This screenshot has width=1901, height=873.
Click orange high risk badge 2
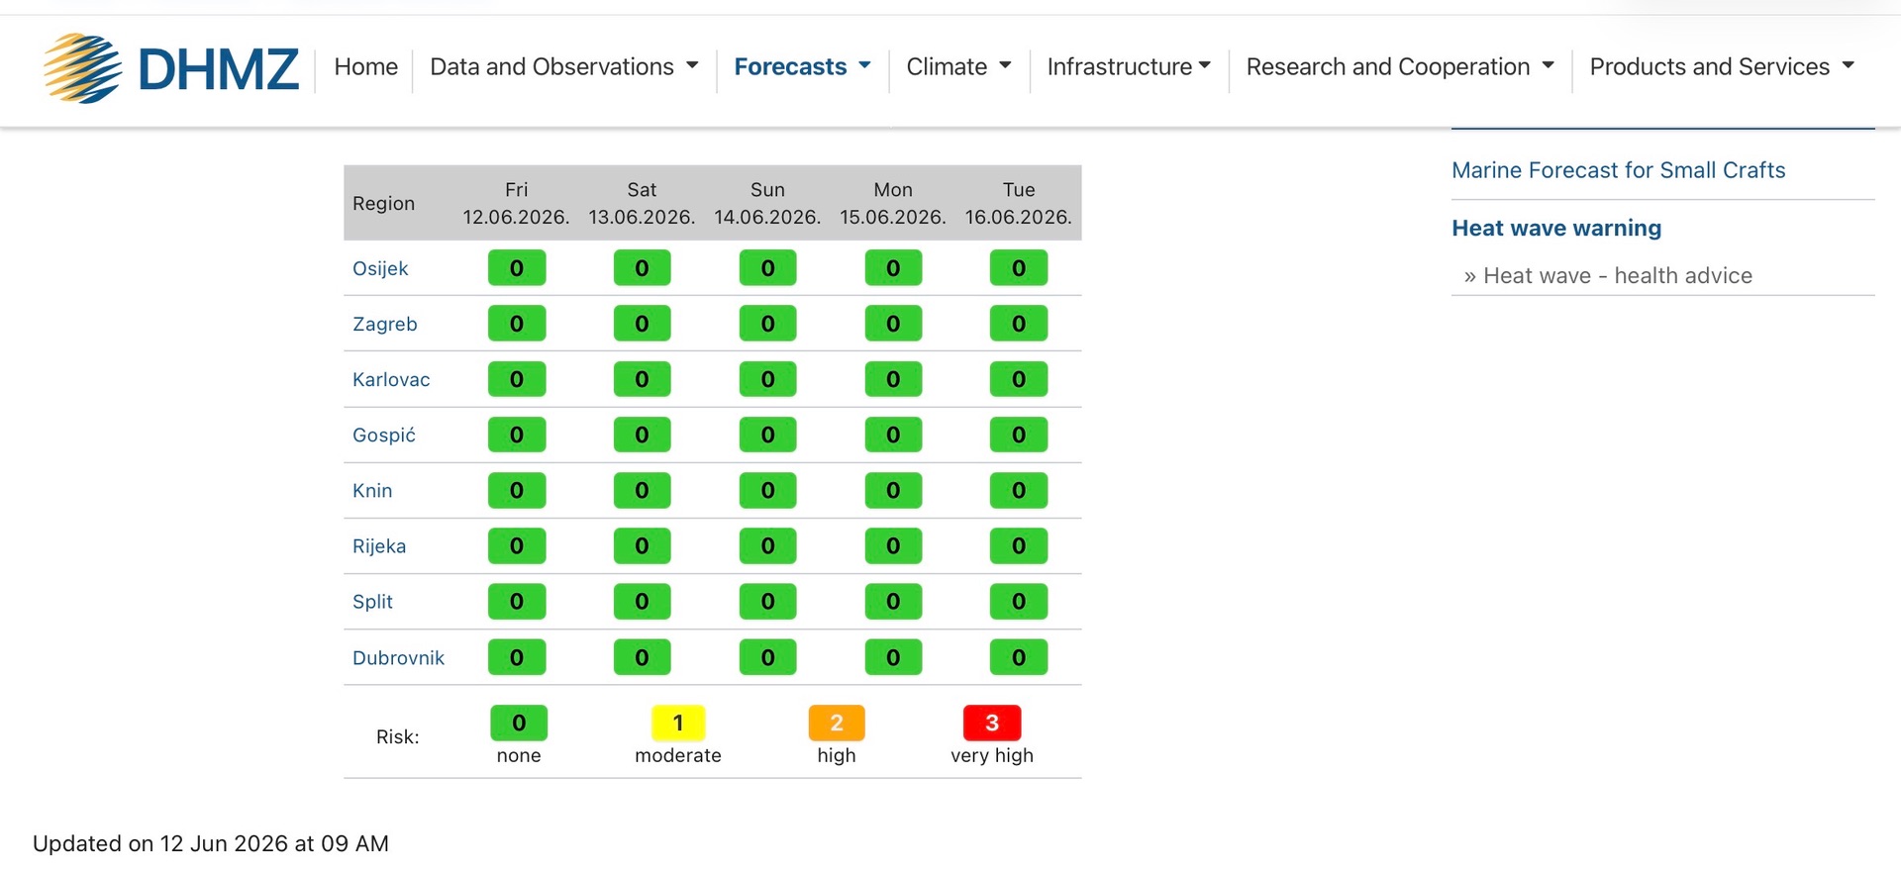[837, 723]
